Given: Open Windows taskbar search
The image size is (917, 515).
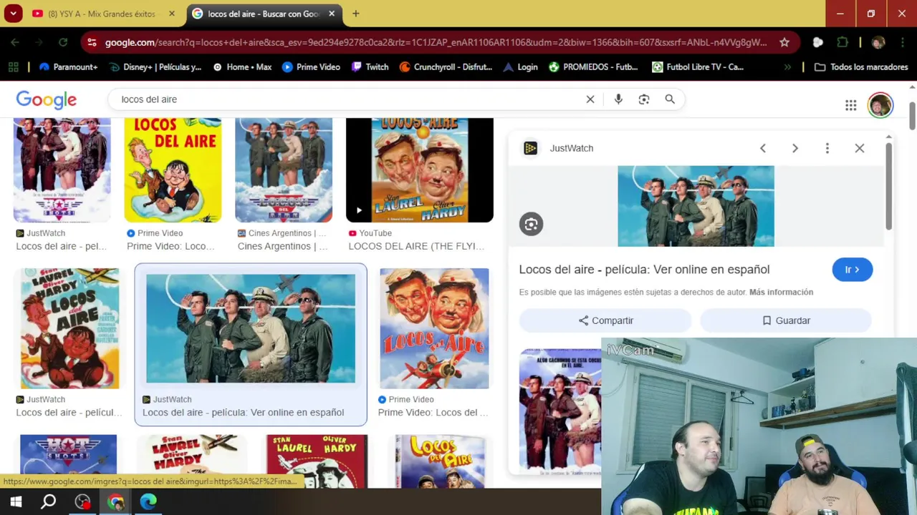Looking at the screenshot, I should (x=48, y=502).
